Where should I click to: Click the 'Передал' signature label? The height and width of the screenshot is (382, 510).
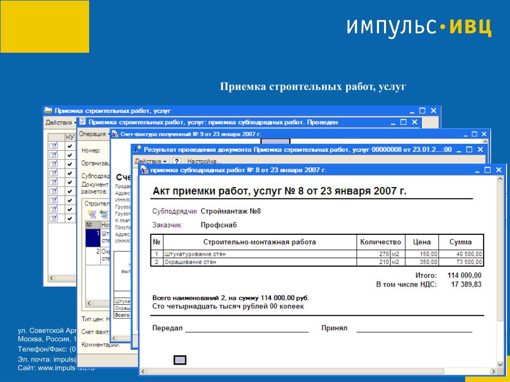pyautogui.click(x=167, y=328)
